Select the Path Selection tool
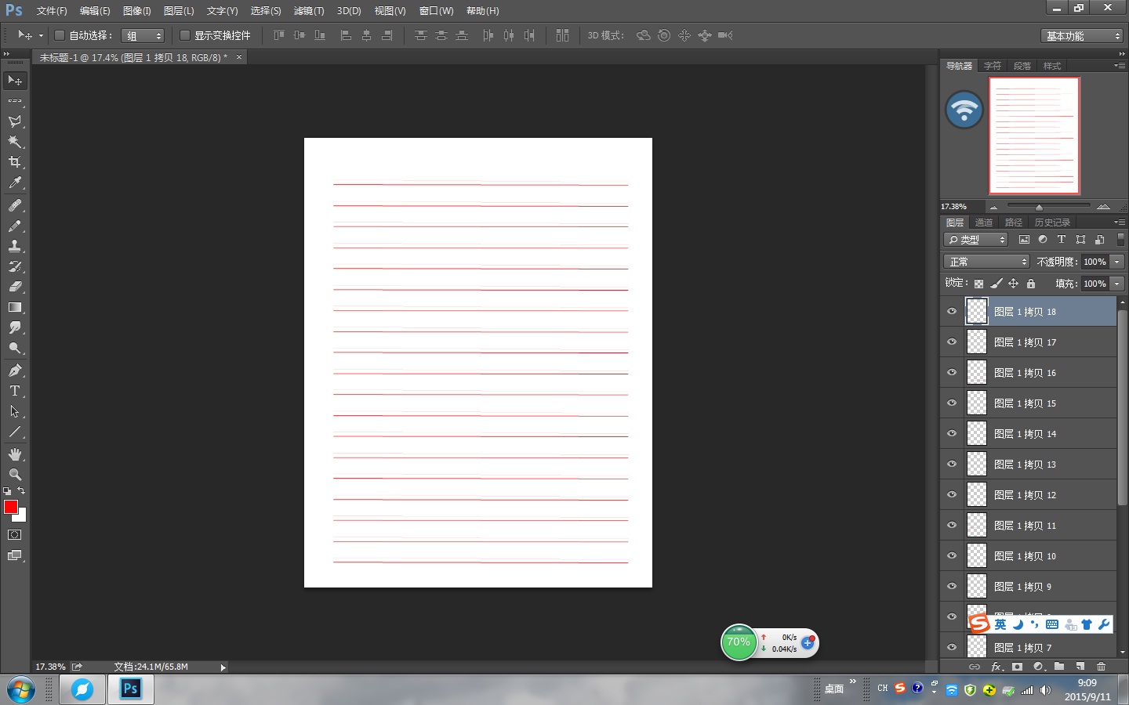 pos(15,411)
